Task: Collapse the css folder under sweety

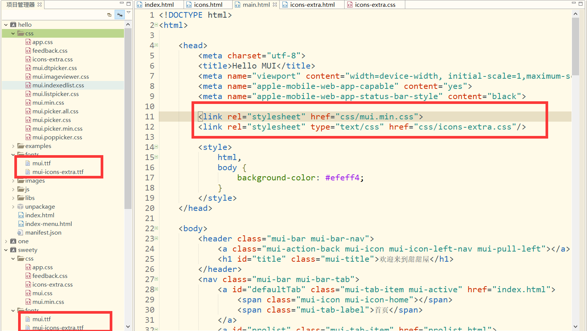Action: point(13,259)
